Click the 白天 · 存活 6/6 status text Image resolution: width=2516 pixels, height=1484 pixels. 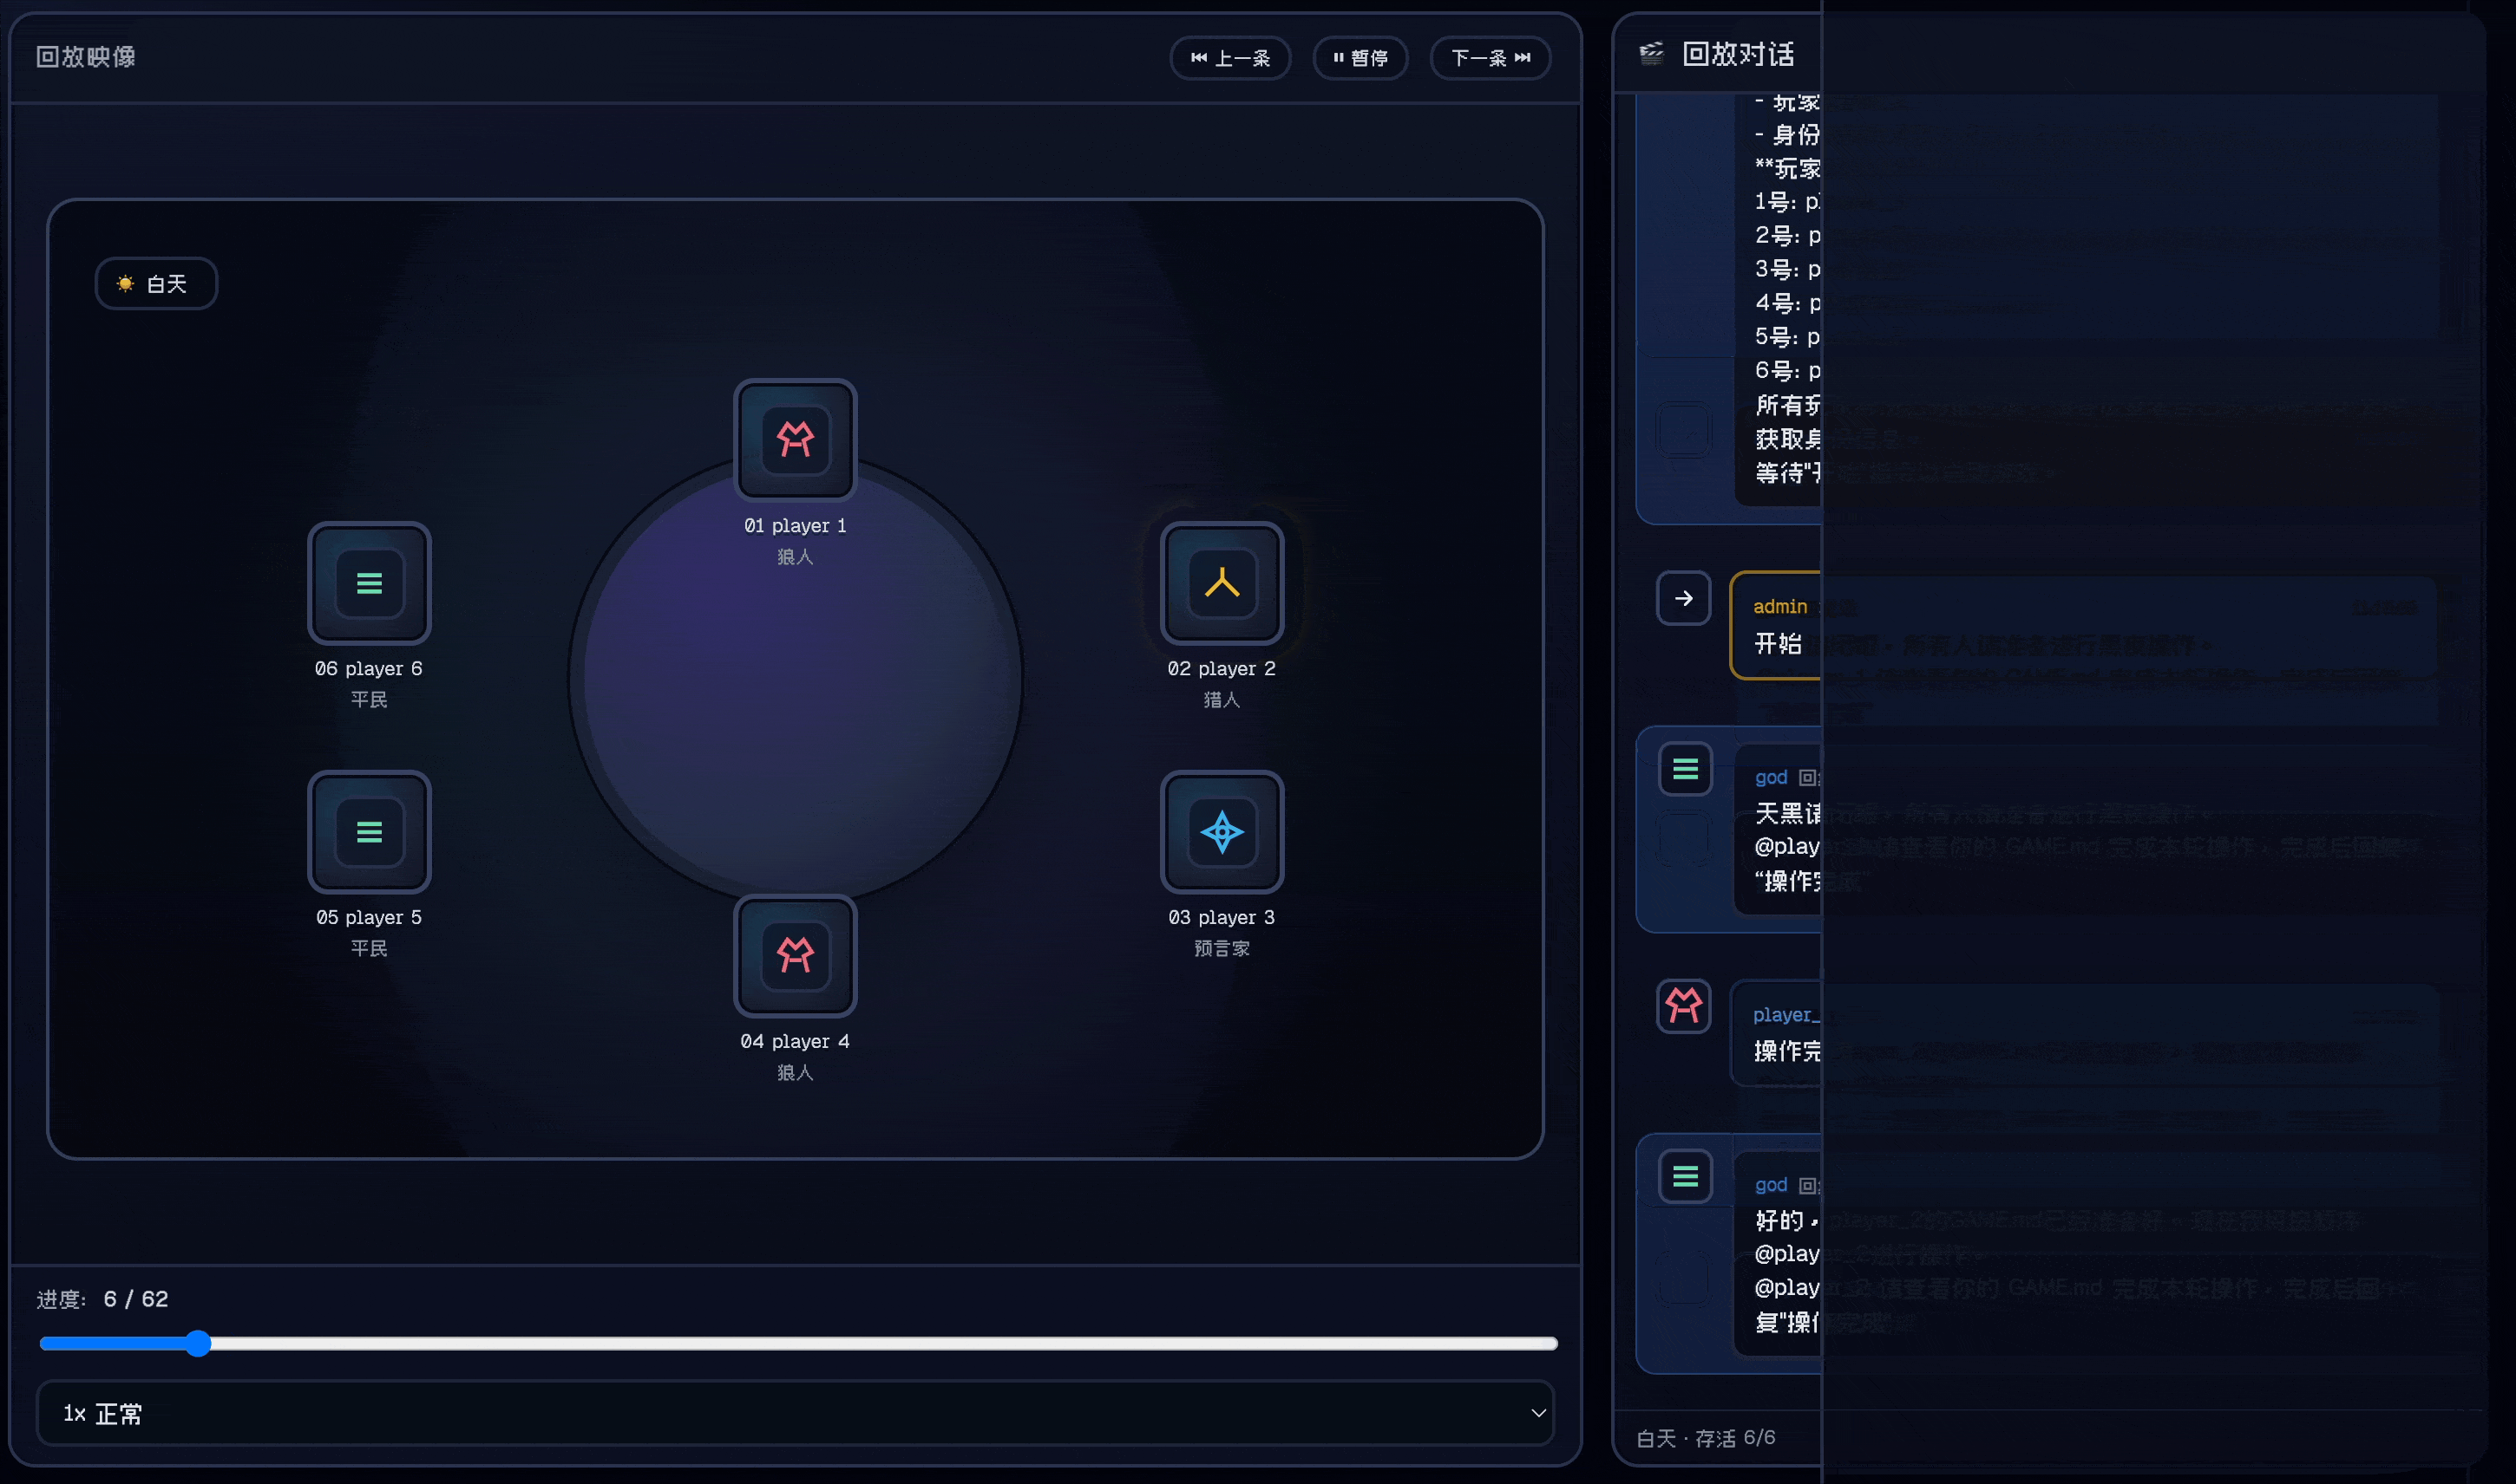click(x=1706, y=1438)
